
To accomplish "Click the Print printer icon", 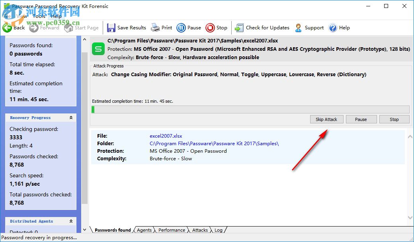I will (x=155, y=28).
